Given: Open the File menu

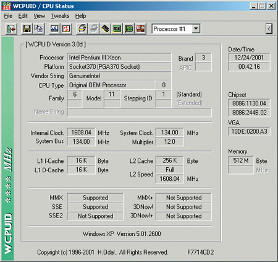Looking at the screenshot, I should tap(8, 16).
